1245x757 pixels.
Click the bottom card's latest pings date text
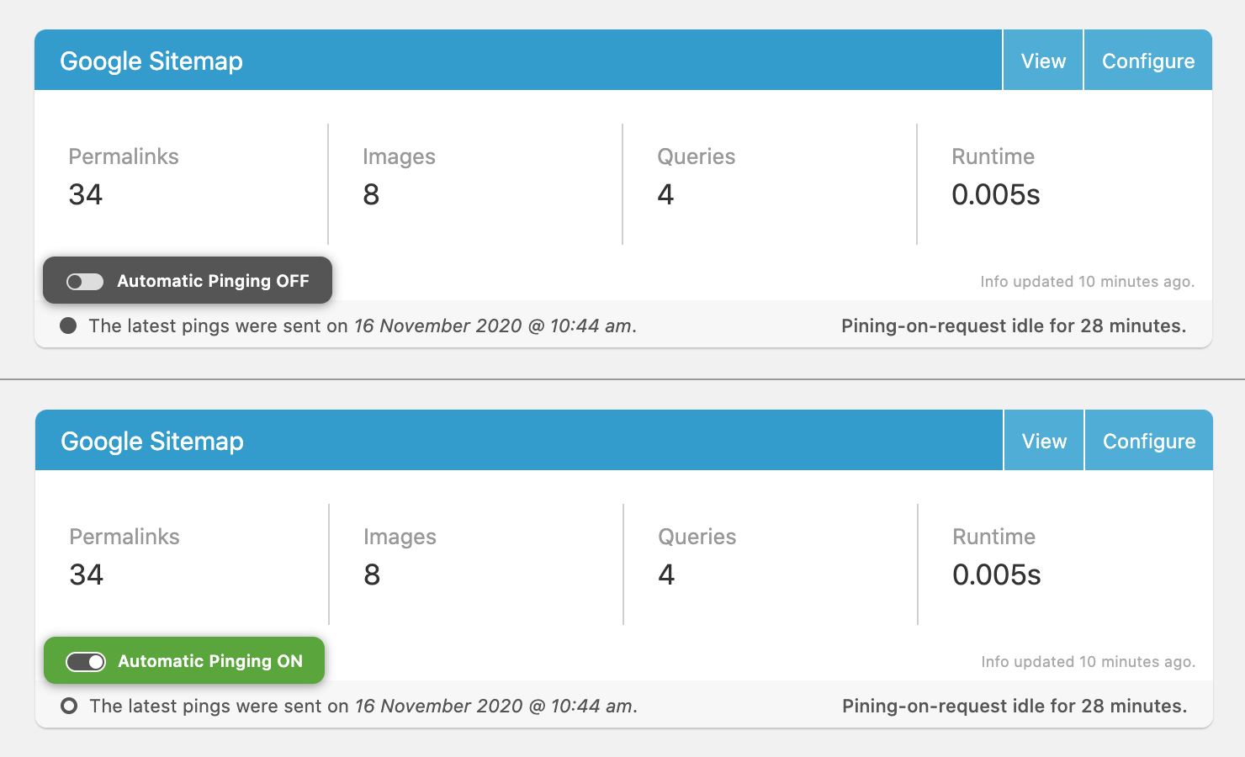[x=495, y=707]
